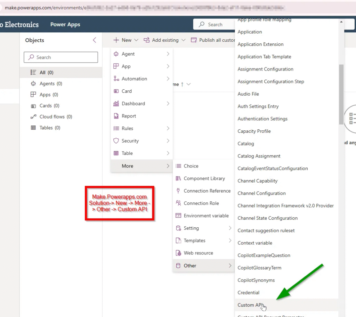Click the Rules icon in the New menu
Image resolution: width=356 pixels, height=317 pixels.
click(x=116, y=128)
